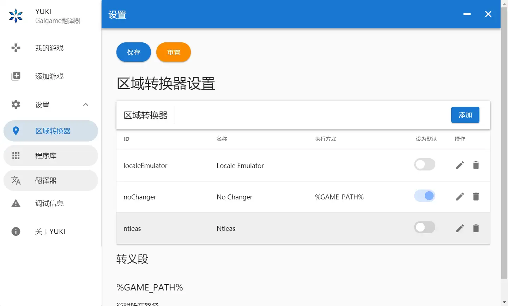
Task: Go to 添加游戏 page
Action: click(x=49, y=76)
